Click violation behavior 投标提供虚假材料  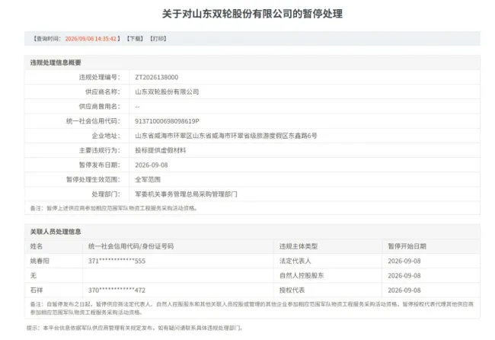point(161,150)
